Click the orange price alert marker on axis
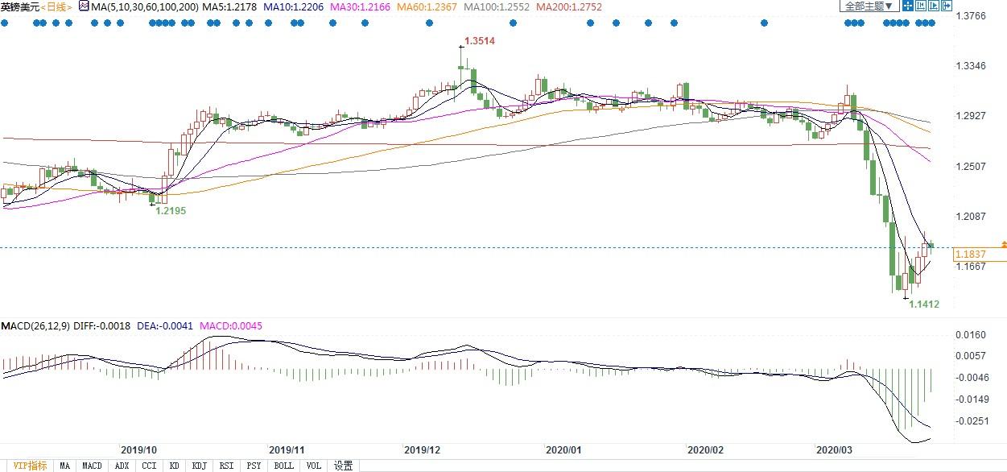1007x472 pixels. [1003, 243]
